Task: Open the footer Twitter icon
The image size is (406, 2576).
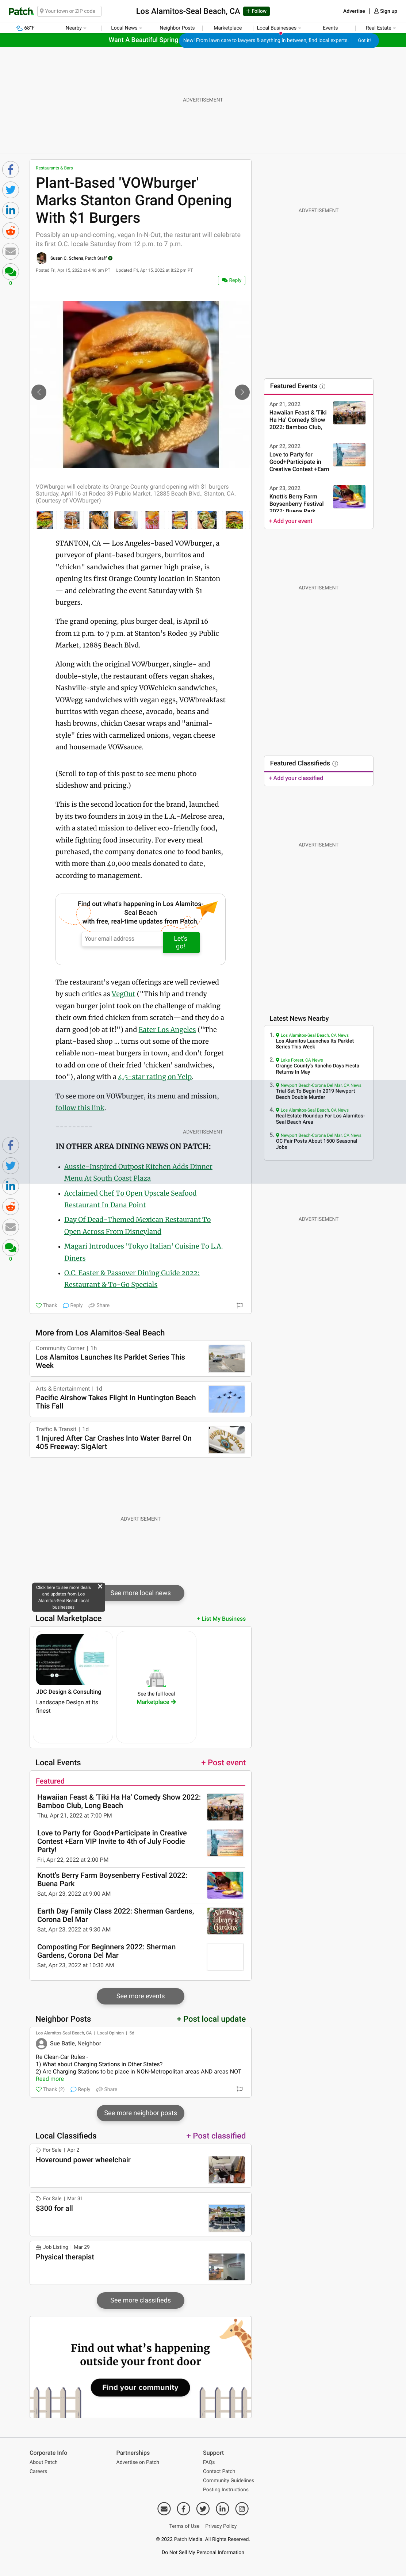Action: coord(203,2508)
